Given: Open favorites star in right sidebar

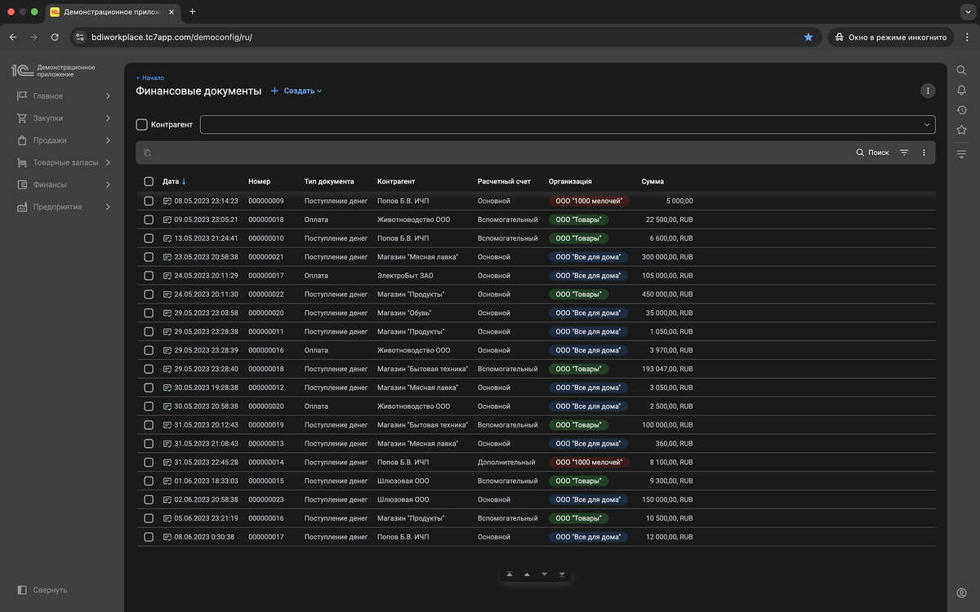Looking at the screenshot, I should pos(961,130).
